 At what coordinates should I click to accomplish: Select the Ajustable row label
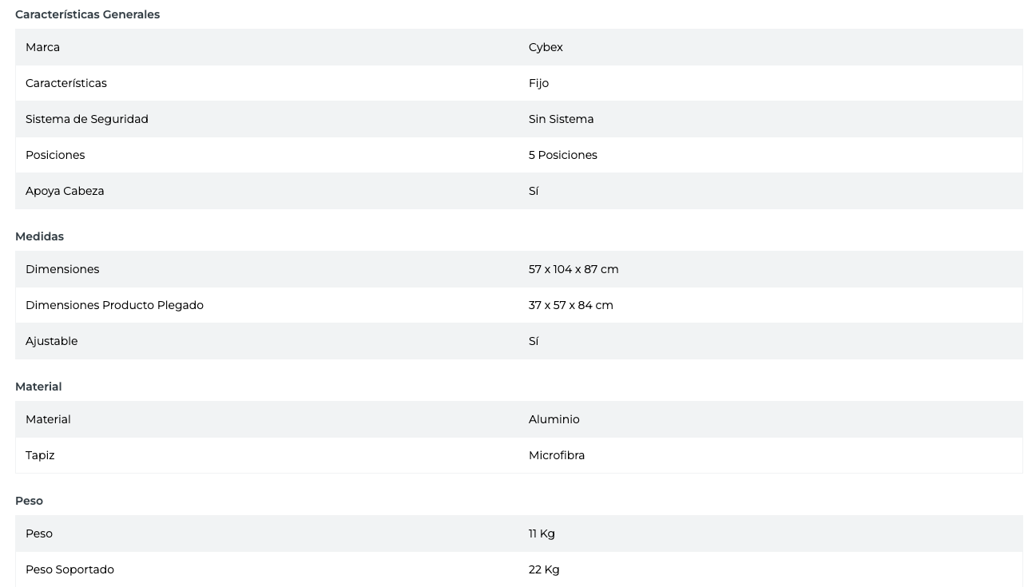[51, 341]
